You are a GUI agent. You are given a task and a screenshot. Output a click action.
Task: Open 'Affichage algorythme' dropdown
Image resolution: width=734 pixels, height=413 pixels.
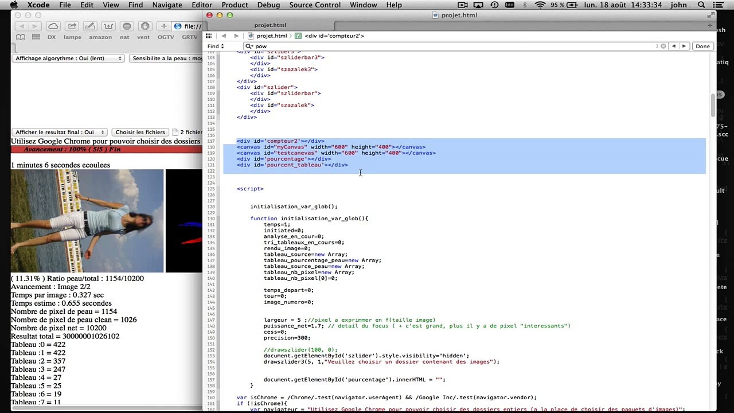(68, 59)
